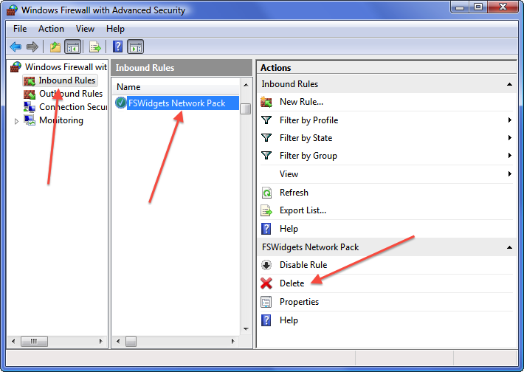Click Disable Rule action text

pyautogui.click(x=303, y=265)
